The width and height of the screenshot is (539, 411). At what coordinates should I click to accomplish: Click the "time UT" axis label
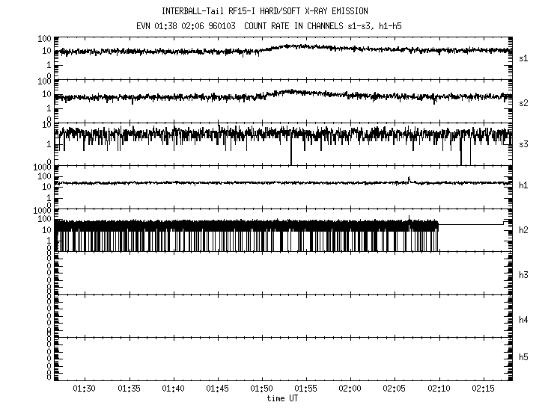point(282,398)
